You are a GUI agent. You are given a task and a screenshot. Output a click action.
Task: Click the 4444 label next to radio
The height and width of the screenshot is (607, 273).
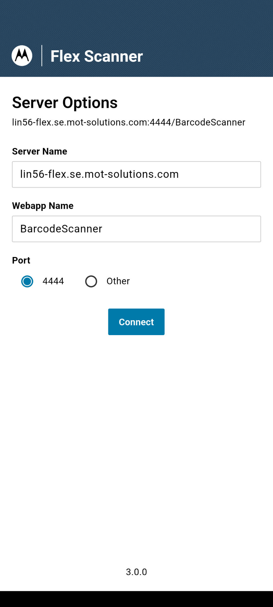pos(53,281)
